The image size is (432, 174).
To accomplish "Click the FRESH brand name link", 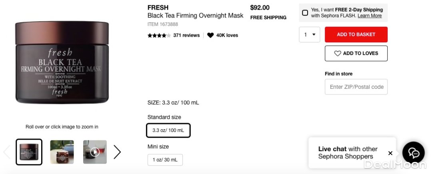I will (x=158, y=7).
